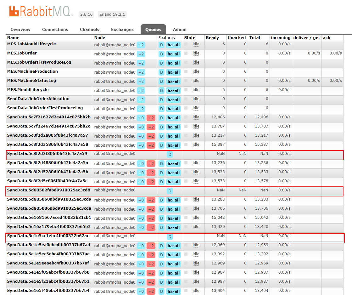Click ha-all policy badge for MES.MouldLifecycle
Screen dimensions: 352x295
pos(174,91)
